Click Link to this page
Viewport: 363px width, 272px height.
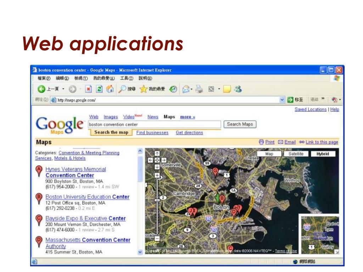coord(322,142)
